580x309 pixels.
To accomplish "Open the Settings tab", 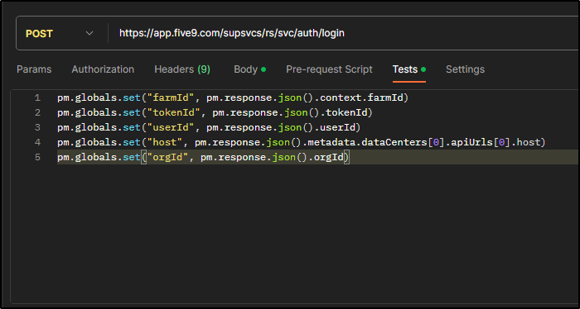I will click(465, 69).
